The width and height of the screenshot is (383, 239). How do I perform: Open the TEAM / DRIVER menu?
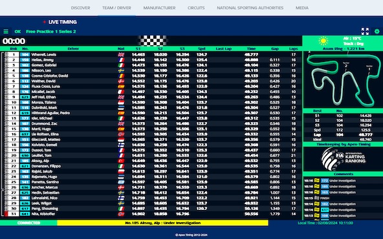[x=116, y=8]
